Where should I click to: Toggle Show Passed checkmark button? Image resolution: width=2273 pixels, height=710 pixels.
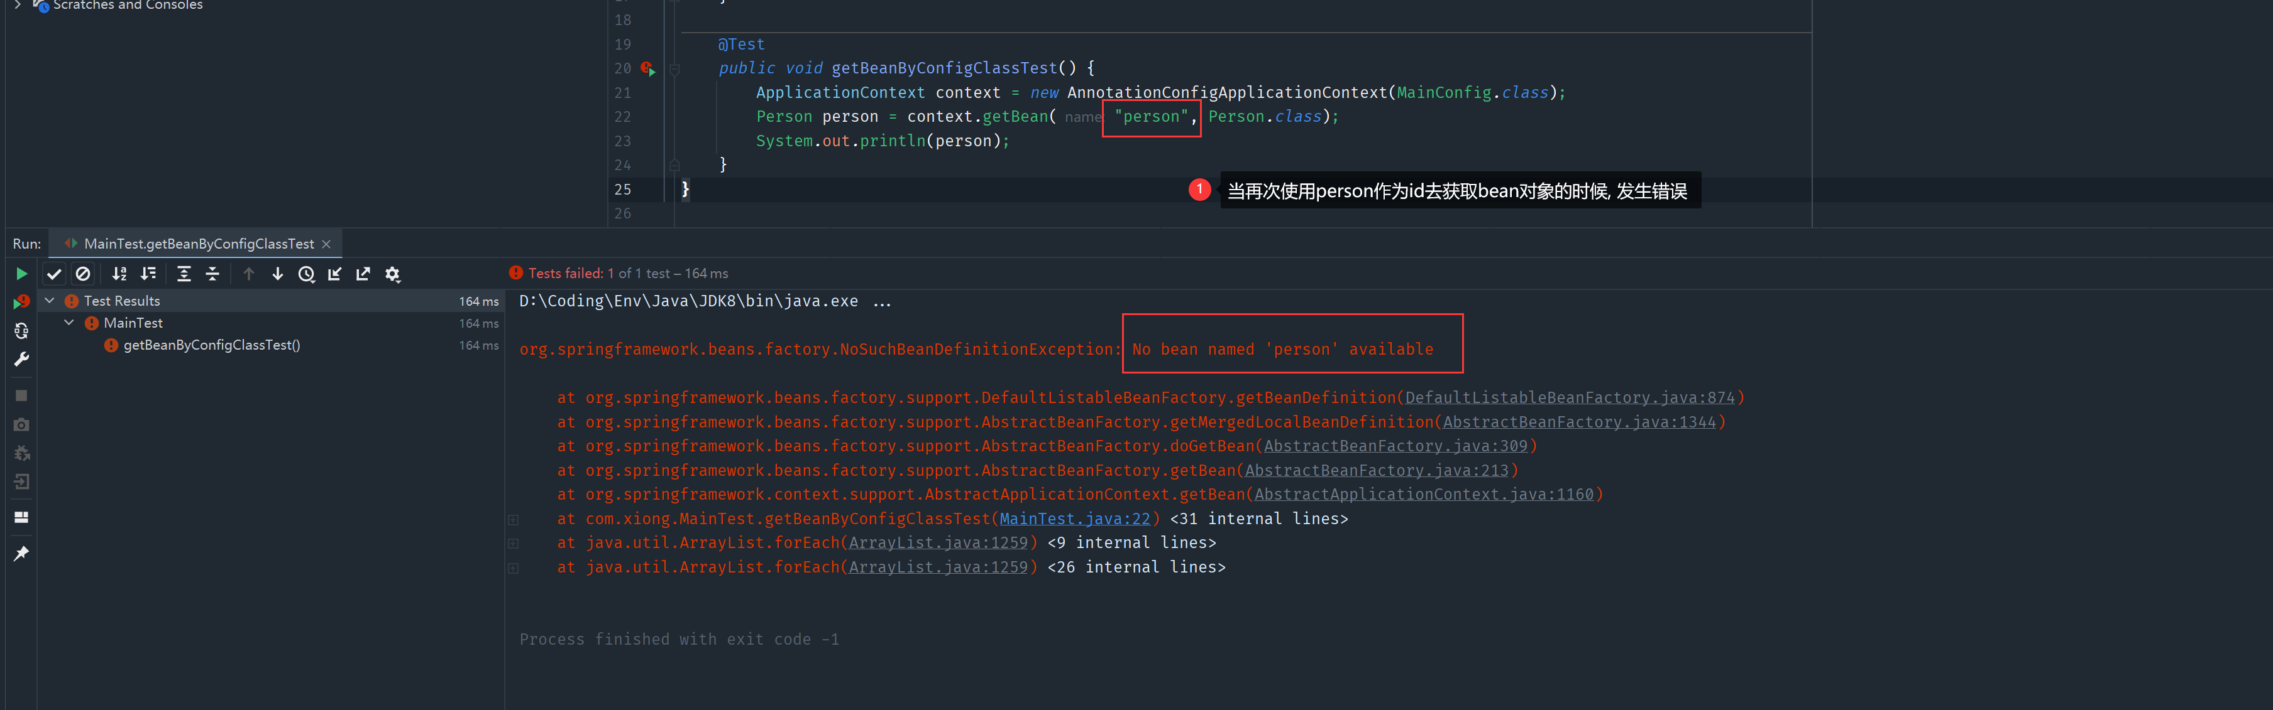(54, 274)
